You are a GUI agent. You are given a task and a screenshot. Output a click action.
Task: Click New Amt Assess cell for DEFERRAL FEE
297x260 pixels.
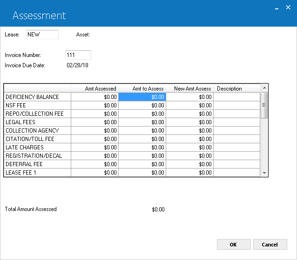coord(190,164)
